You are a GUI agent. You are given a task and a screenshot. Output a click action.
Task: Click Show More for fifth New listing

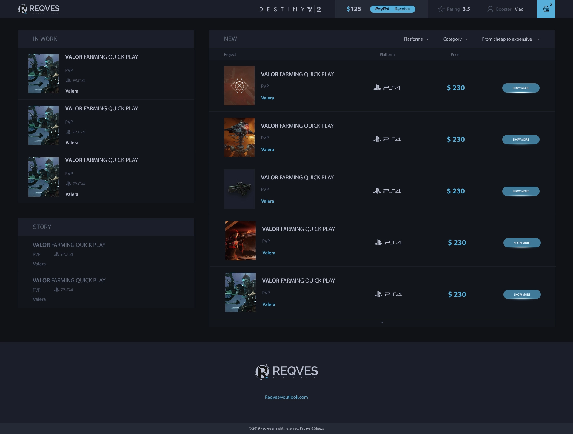[x=522, y=294]
